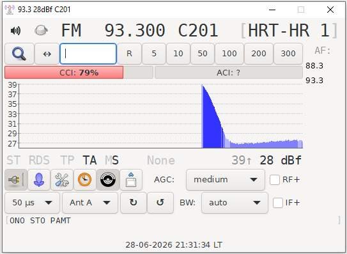
Task: Click the 100 step button
Action: click(229, 54)
